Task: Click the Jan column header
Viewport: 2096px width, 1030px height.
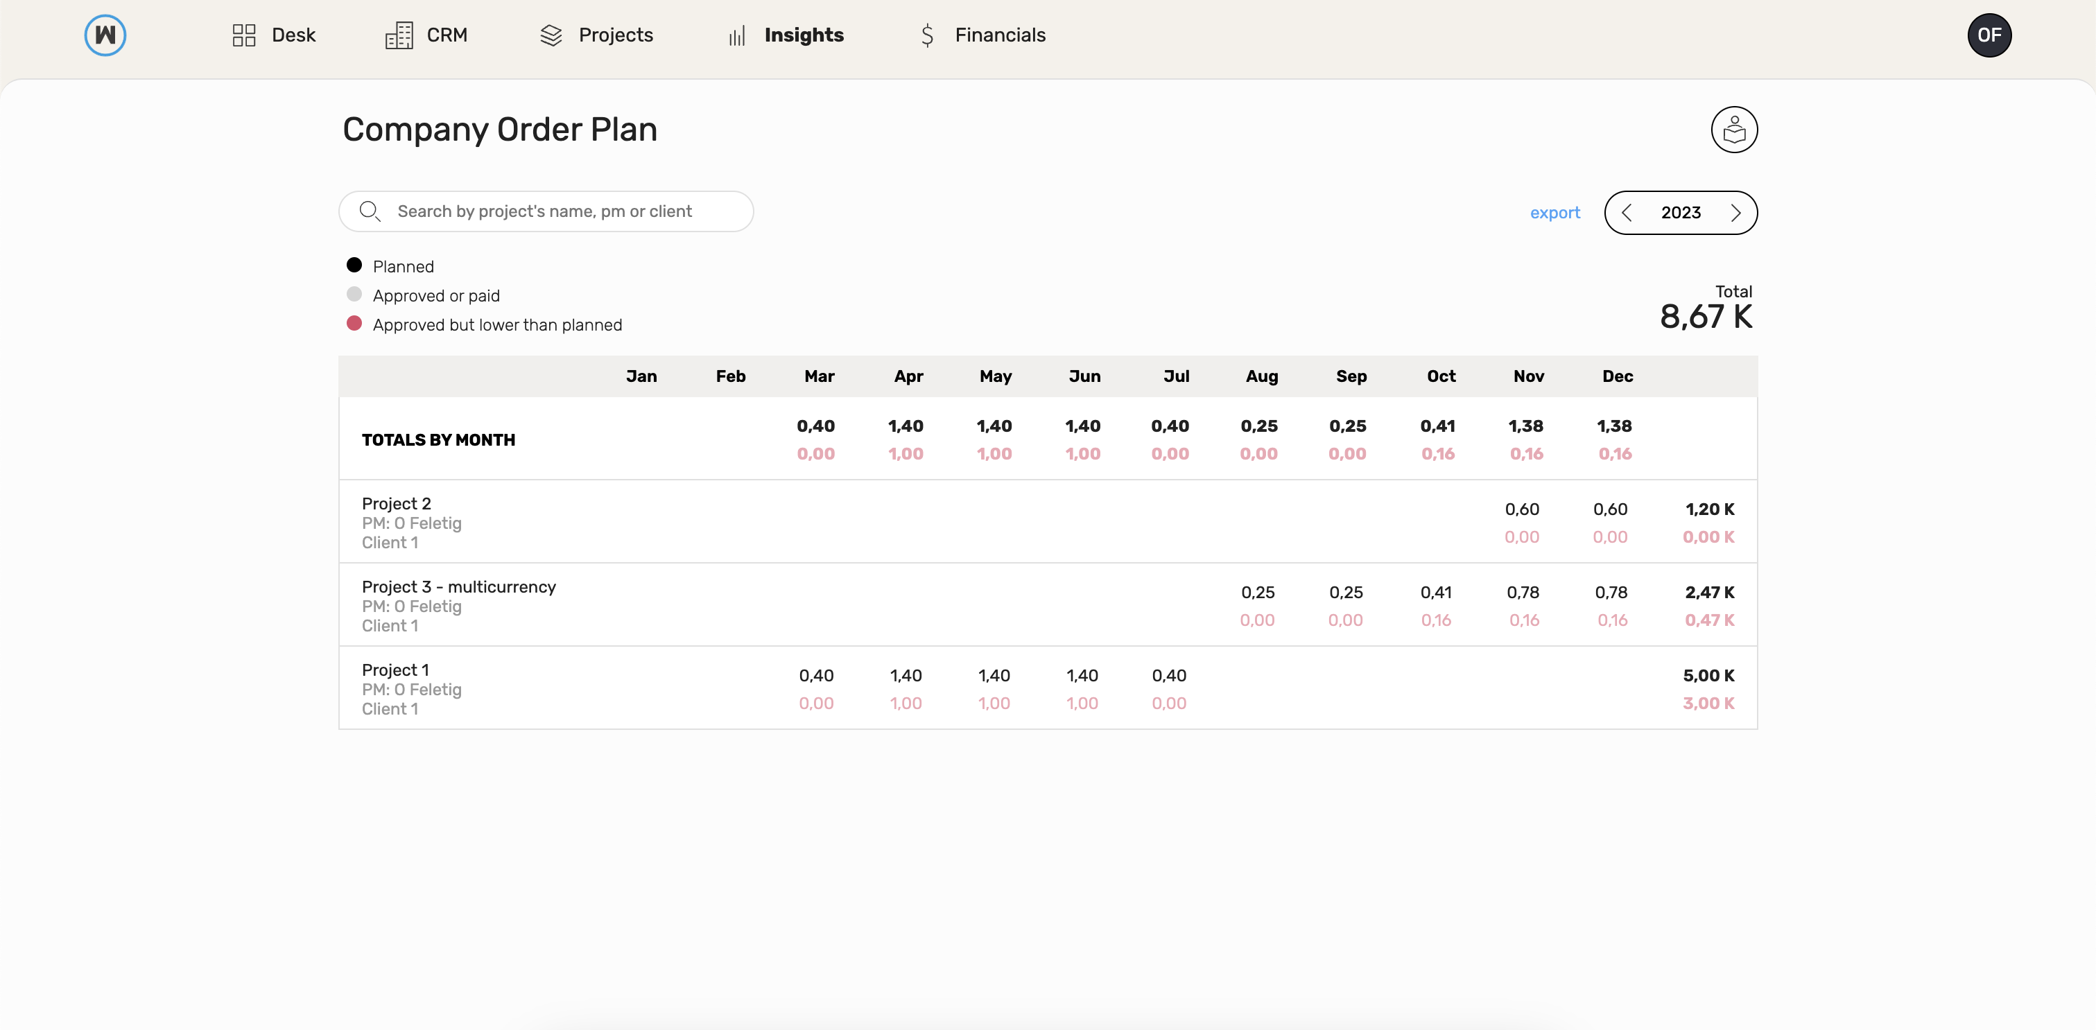Action: [x=641, y=376]
